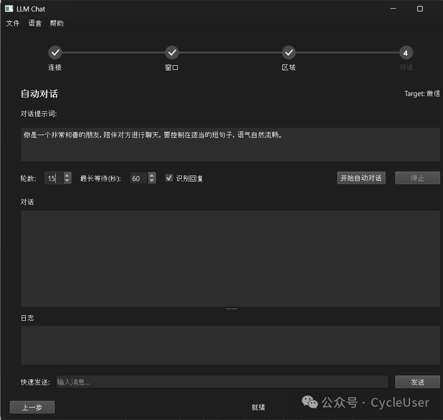Click the 上一步 back button
Image resolution: width=443 pixels, height=420 pixels.
click(x=32, y=407)
